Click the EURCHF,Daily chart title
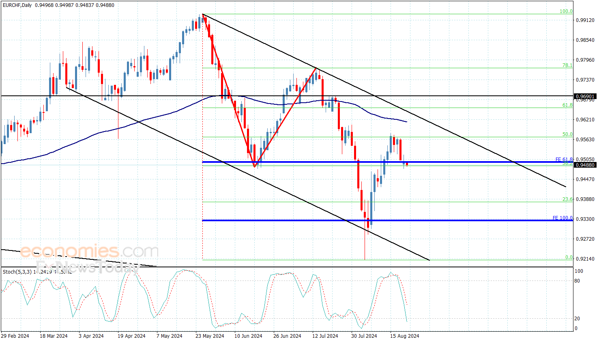 point(17,5)
